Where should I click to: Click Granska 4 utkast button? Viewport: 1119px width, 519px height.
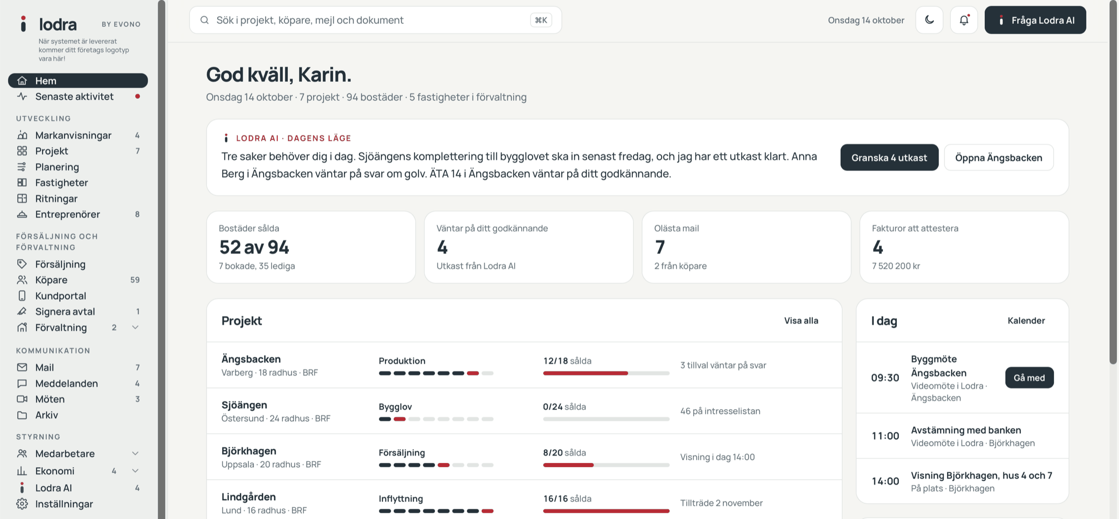[x=889, y=157]
